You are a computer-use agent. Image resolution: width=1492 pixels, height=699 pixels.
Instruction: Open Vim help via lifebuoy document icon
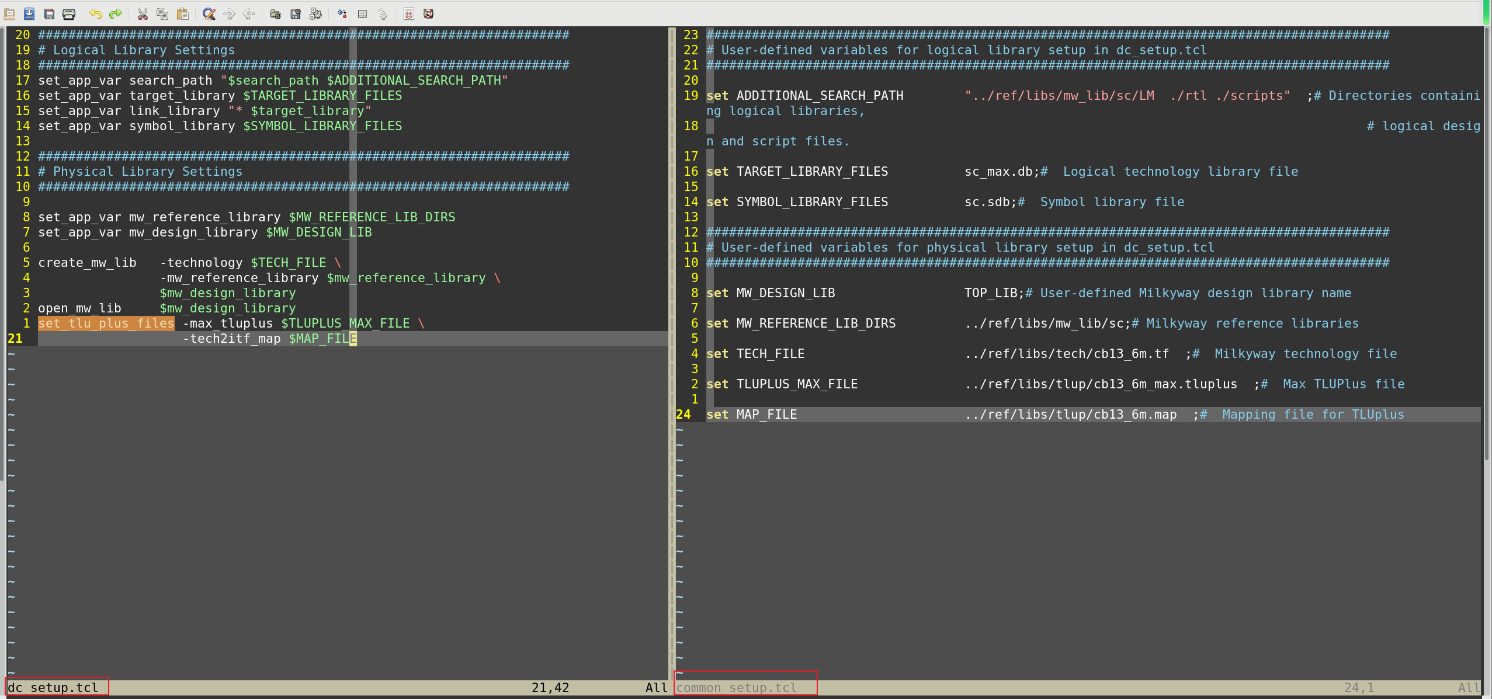pyautogui.click(x=409, y=13)
